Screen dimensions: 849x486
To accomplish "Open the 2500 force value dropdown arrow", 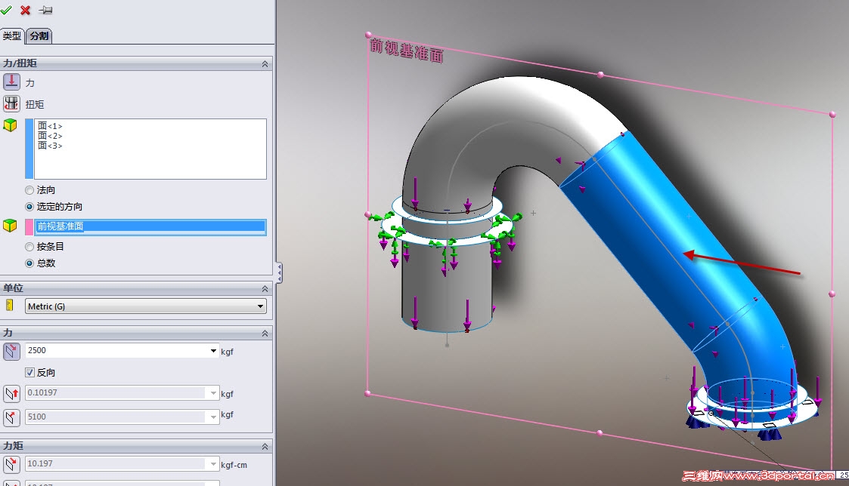I will coord(213,351).
